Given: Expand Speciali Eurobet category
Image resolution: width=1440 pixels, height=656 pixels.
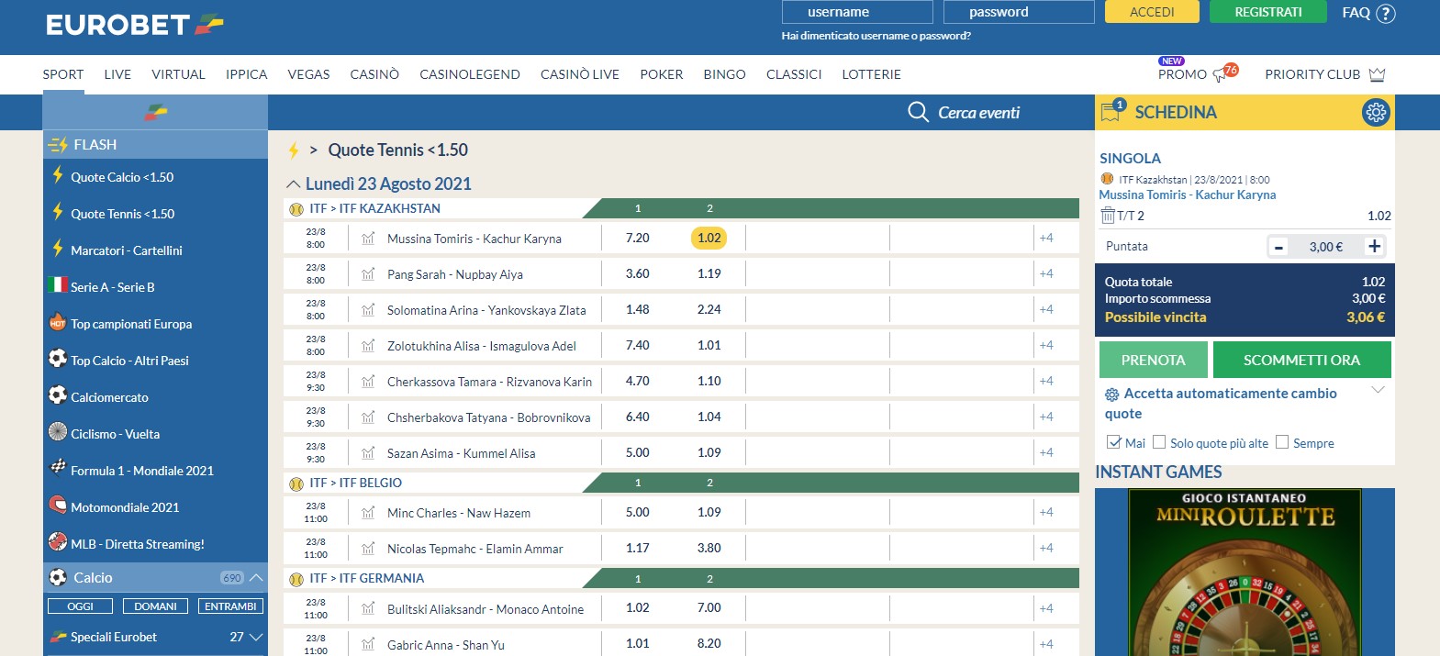Looking at the screenshot, I should 256,637.
